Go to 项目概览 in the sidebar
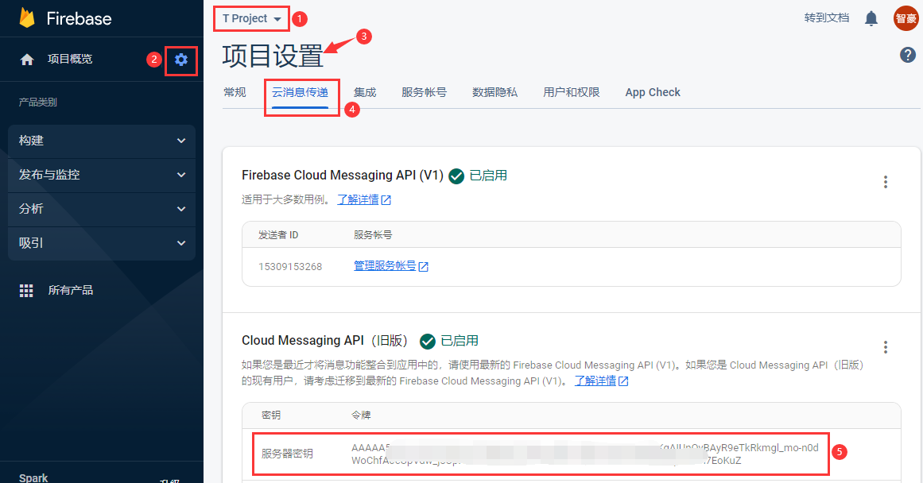The image size is (923, 483). tap(70, 60)
